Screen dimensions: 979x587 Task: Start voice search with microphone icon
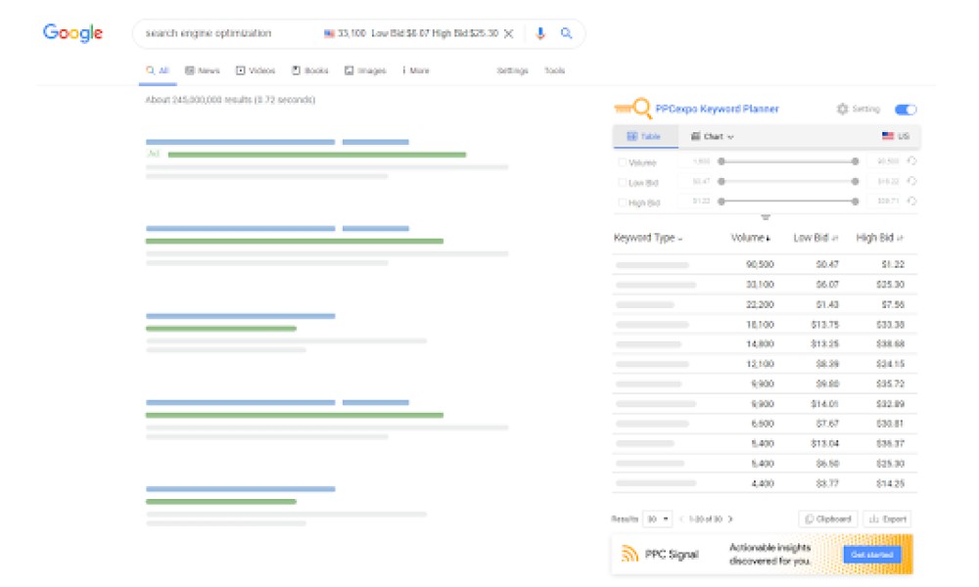coord(540,33)
